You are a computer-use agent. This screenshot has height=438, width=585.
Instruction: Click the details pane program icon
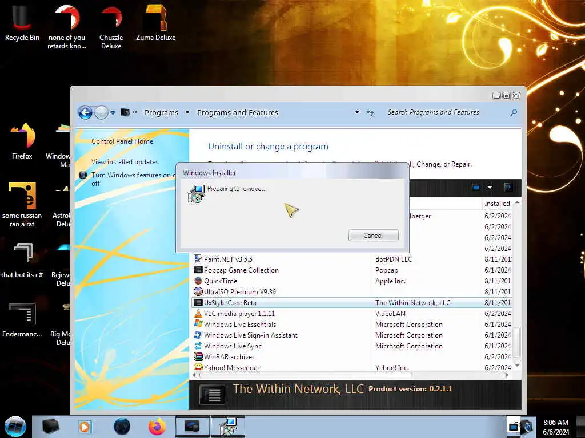click(x=213, y=394)
